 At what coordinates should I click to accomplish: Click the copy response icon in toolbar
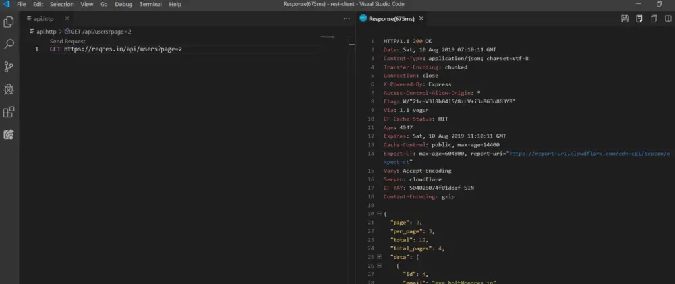(653, 19)
